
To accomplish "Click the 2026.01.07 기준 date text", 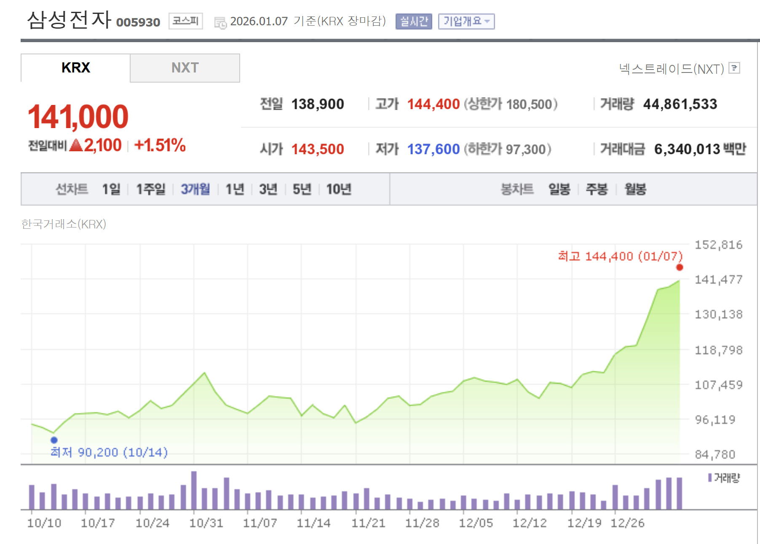I will pos(308,21).
